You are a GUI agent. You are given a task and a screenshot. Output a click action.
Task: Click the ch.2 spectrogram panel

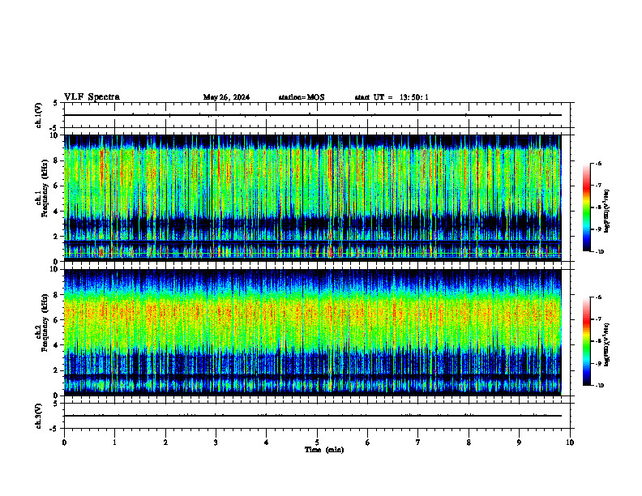(313, 332)
